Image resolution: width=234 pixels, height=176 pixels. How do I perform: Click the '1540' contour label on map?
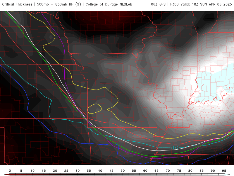174,148
